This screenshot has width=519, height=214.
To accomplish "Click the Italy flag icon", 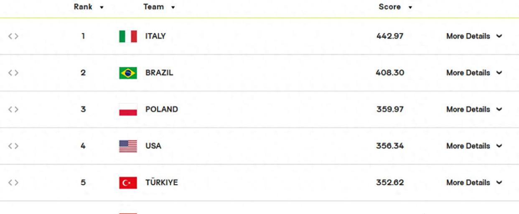I will click(x=128, y=36).
